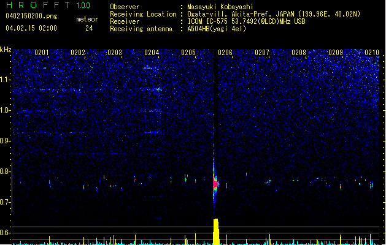Screen dimensions: 386x245
Task: Select receiver text ICOM IC-575 53.7492 MHz USB
Action: (246, 21)
